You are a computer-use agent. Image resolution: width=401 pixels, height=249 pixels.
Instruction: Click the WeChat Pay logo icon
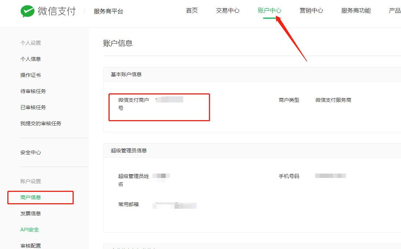coord(27,11)
